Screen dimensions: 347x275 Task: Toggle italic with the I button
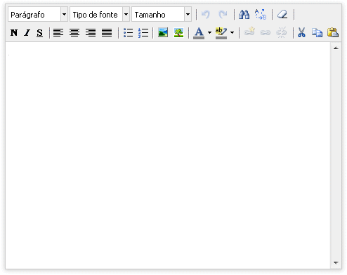pyautogui.click(x=27, y=33)
